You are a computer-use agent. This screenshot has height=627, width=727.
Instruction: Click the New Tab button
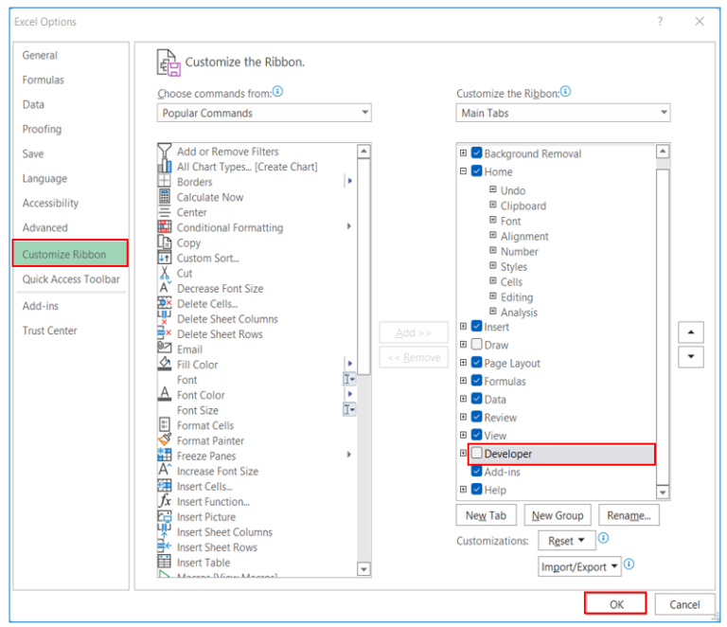click(x=486, y=515)
